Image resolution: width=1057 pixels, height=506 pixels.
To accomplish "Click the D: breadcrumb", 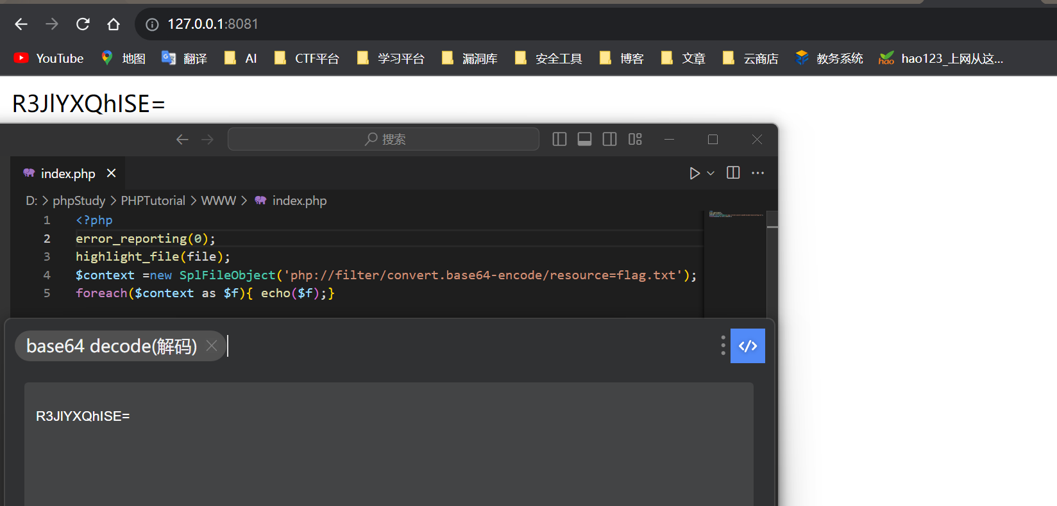I will click(x=31, y=201).
